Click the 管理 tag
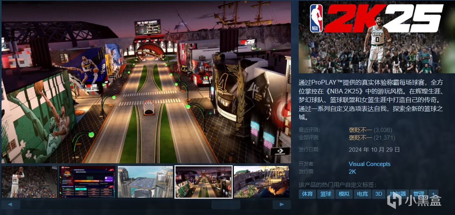The height and width of the screenshot is (215, 455). 419,194
